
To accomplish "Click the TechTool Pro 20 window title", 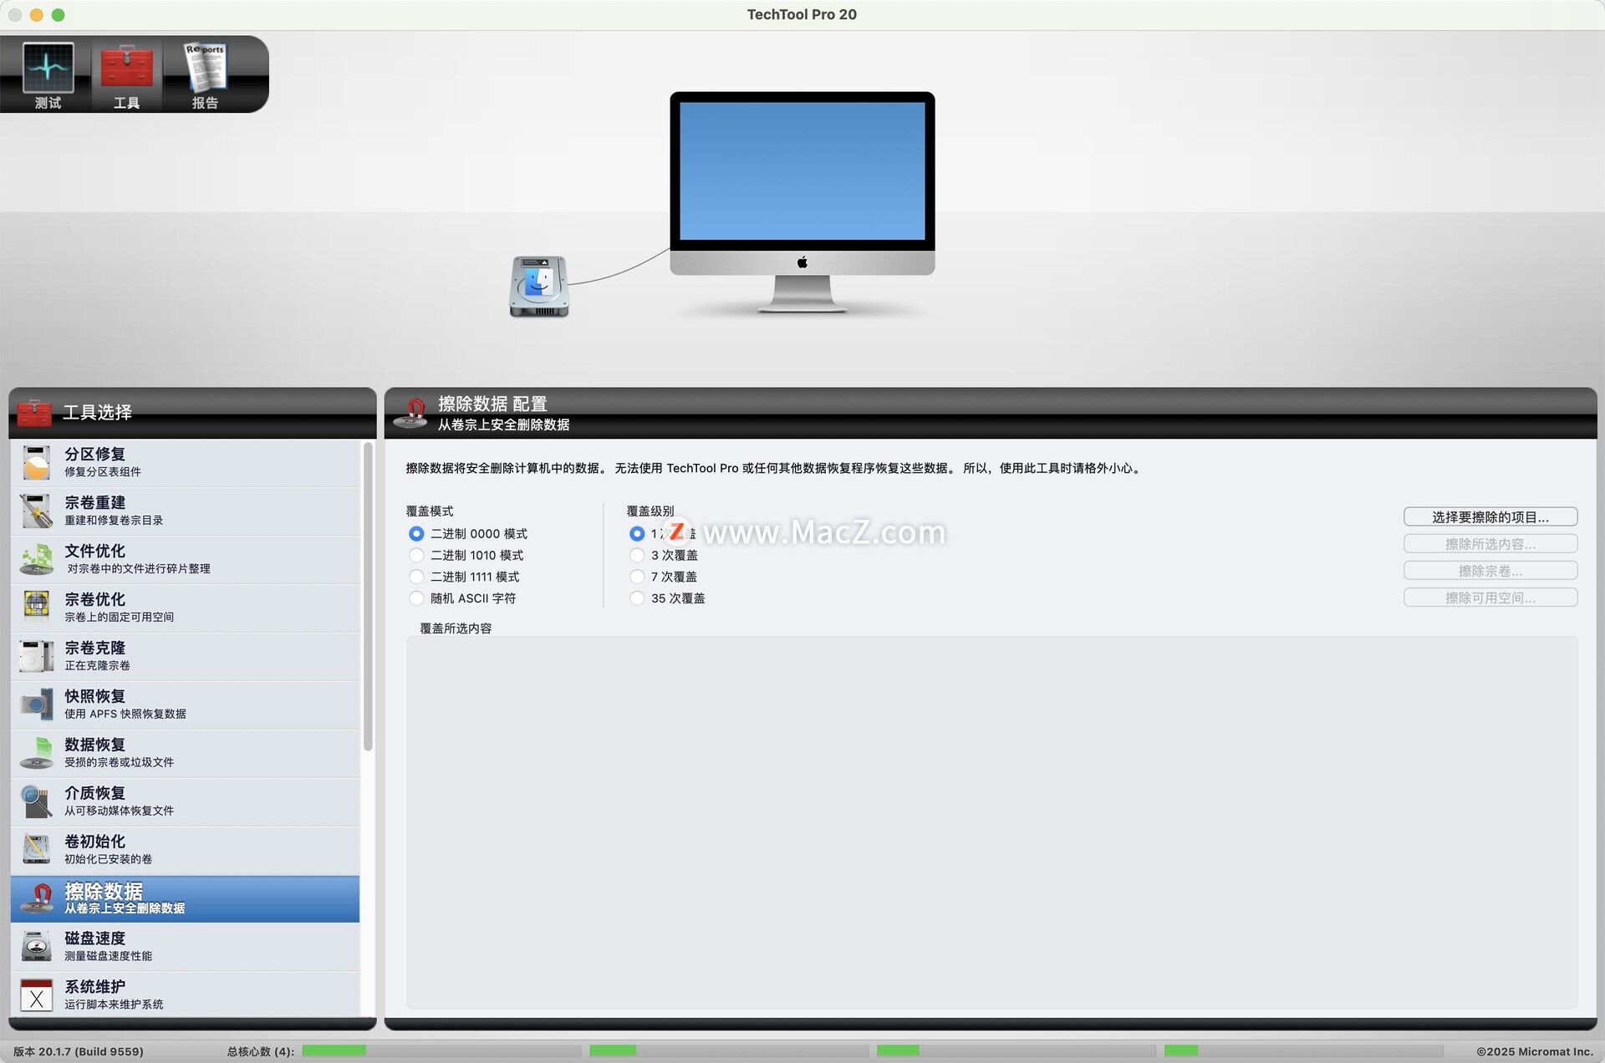I will (x=802, y=14).
